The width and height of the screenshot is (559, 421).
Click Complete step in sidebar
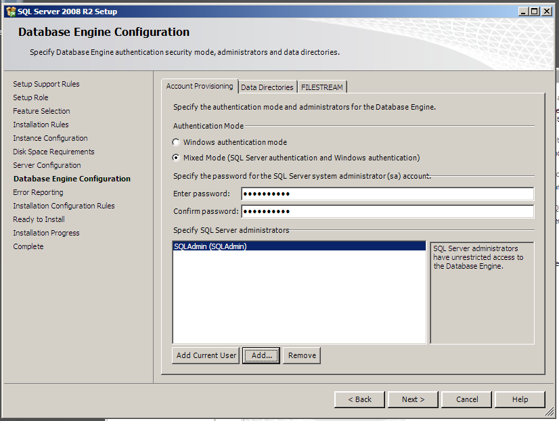pos(28,246)
